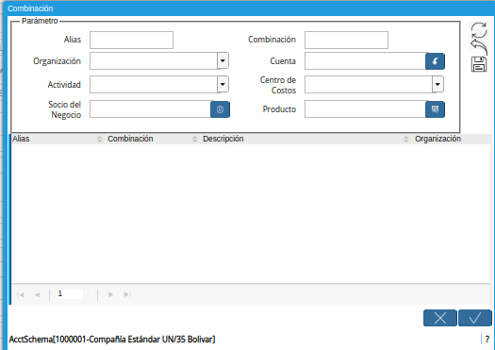Sort by Descripción column header

pyautogui.click(x=223, y=139)
